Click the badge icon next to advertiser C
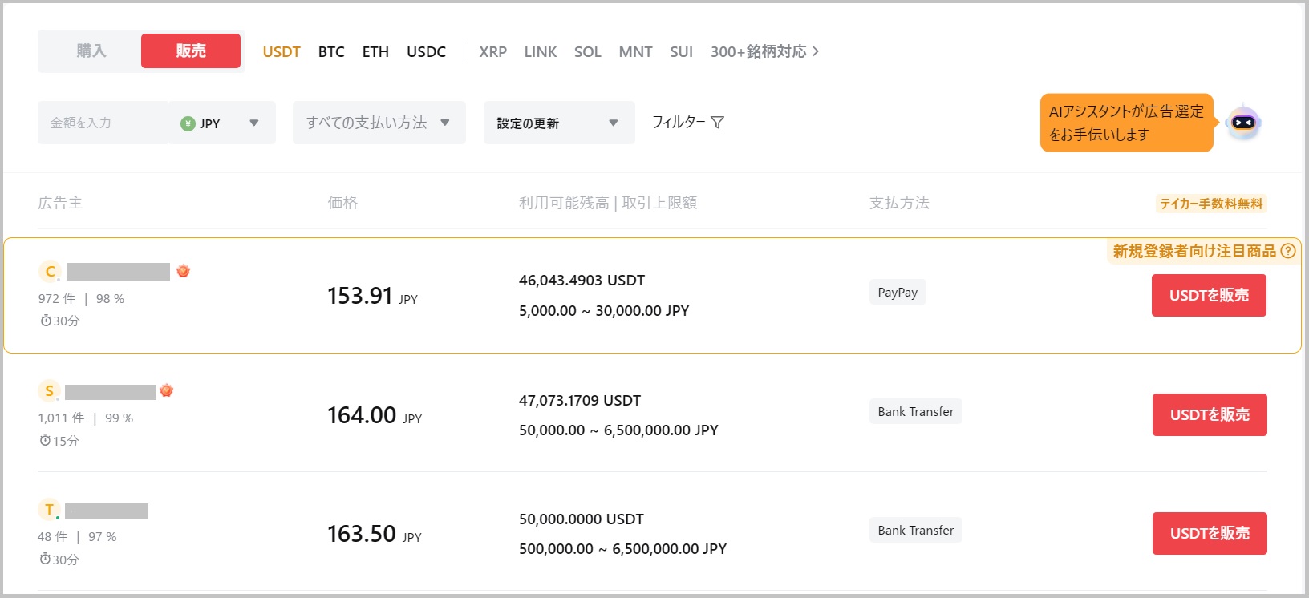The image size is (1309, 598). coord(184,271)
